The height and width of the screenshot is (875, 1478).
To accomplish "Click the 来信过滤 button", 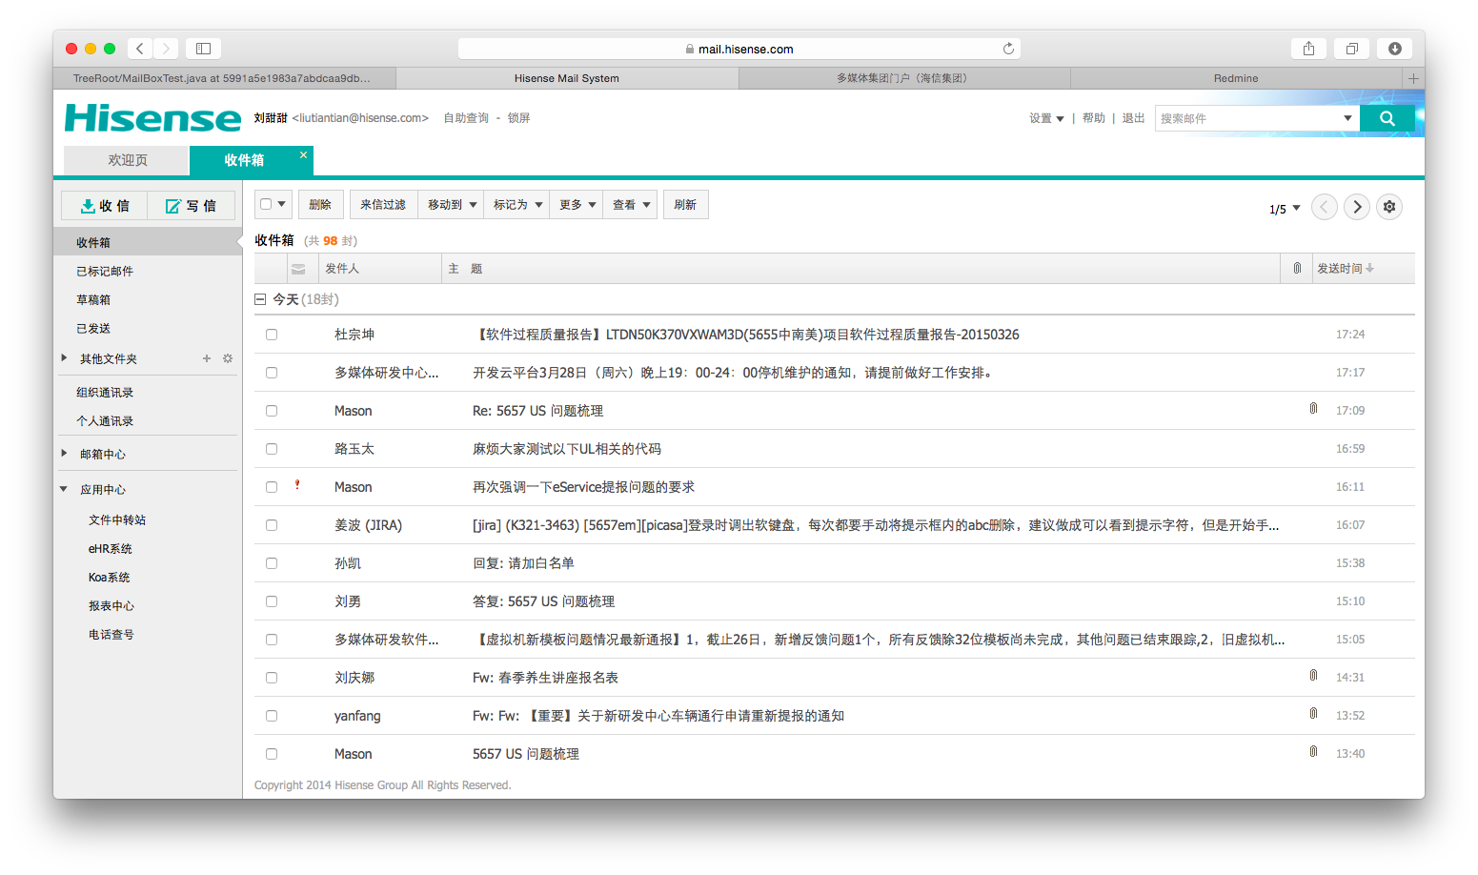I will [x=383, y=205].
